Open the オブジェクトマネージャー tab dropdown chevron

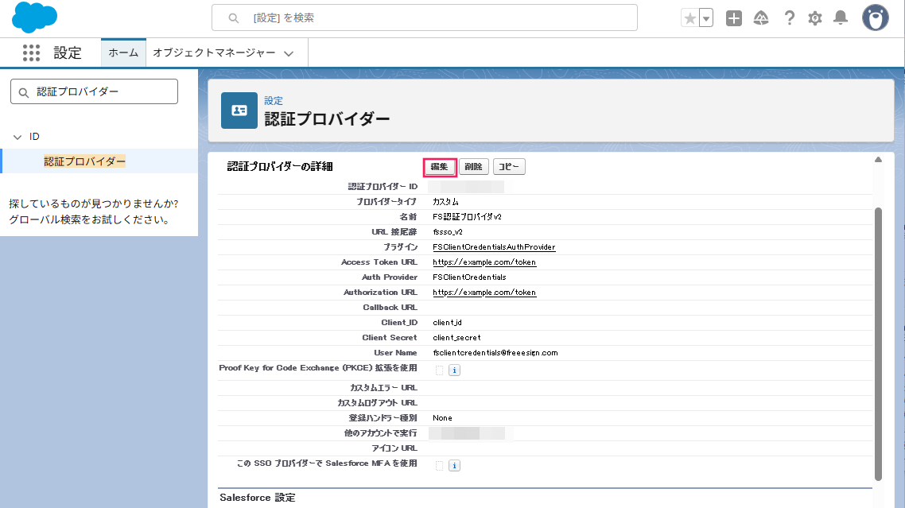click(289, 53)
